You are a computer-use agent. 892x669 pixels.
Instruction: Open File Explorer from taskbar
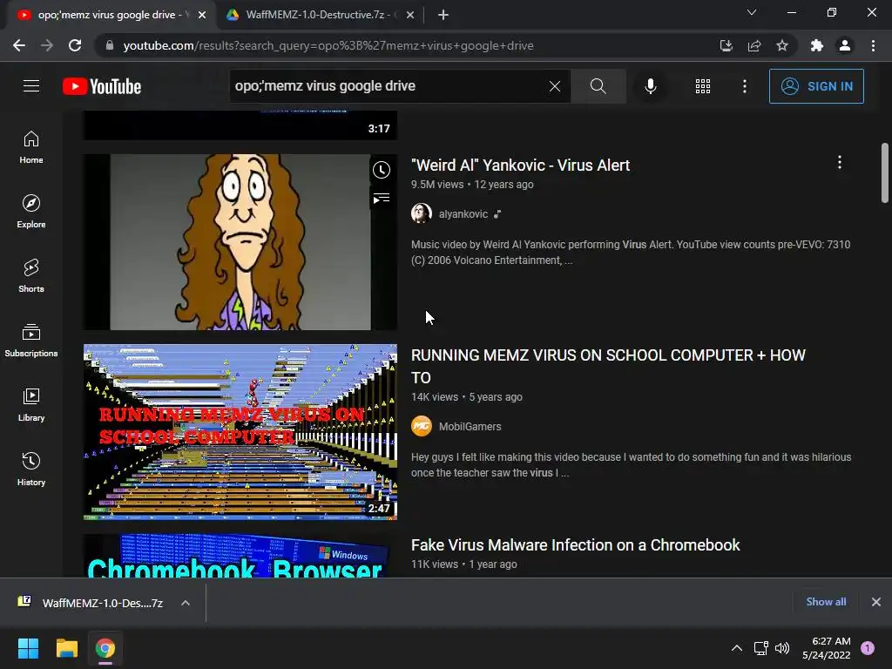point(66,648)
